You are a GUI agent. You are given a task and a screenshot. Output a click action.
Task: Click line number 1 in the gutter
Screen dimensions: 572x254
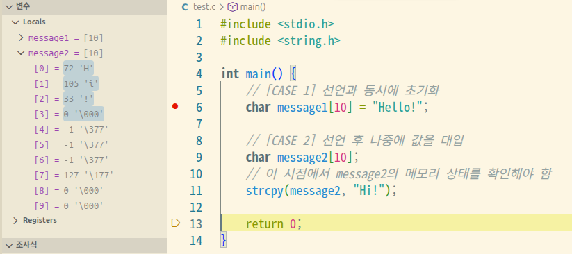click(x=199, y=24)
